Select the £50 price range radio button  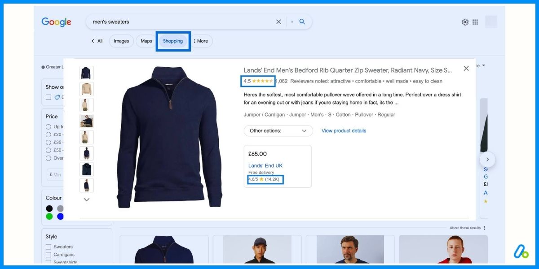pos(49,150)
